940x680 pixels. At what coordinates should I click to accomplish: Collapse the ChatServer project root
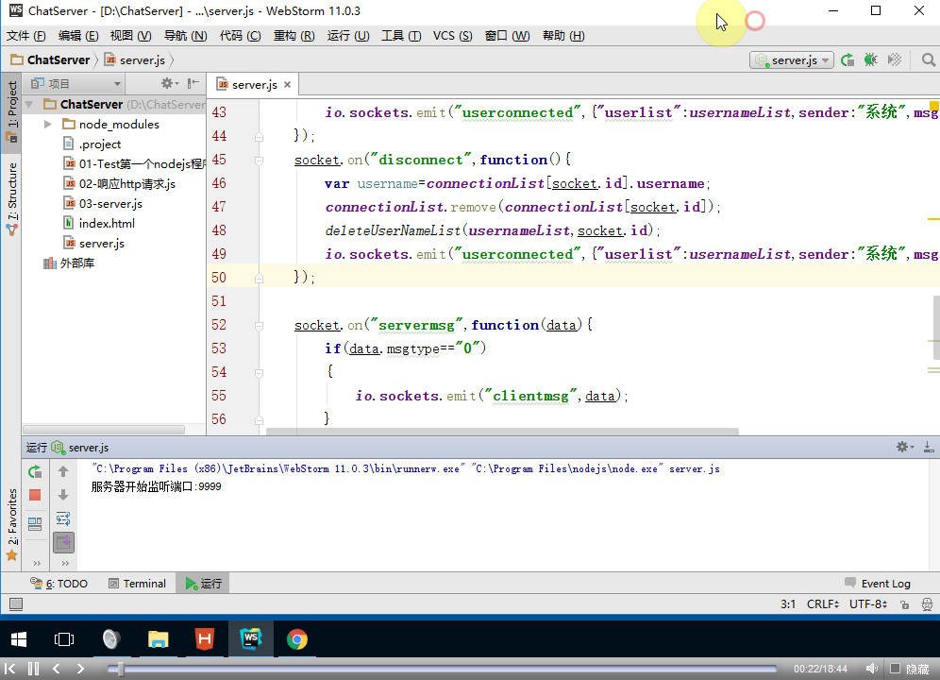point(29,104)
